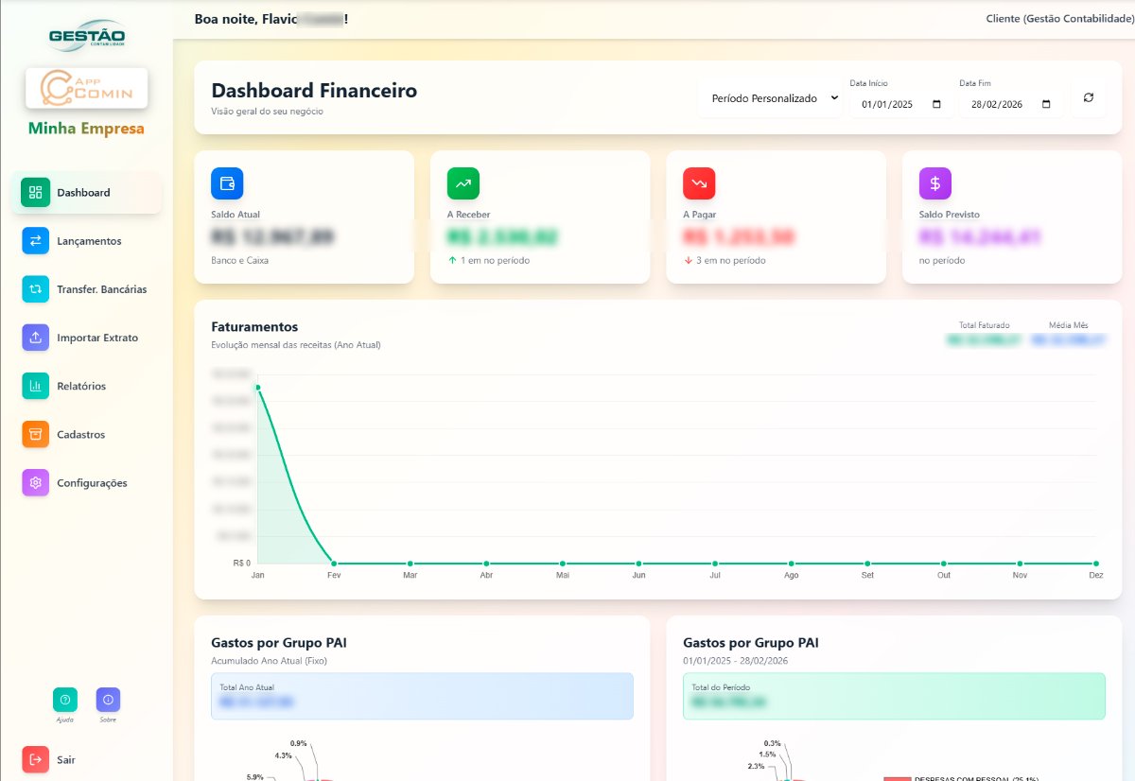The height and width of the screenshot is (781, 1135).
Task: Click the Sobre info icon
Action: [x=108, y=700]
